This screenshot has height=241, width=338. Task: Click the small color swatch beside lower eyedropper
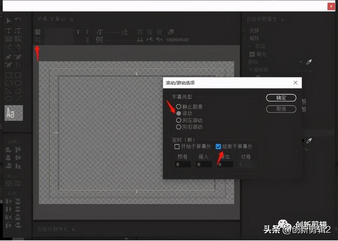303,141
